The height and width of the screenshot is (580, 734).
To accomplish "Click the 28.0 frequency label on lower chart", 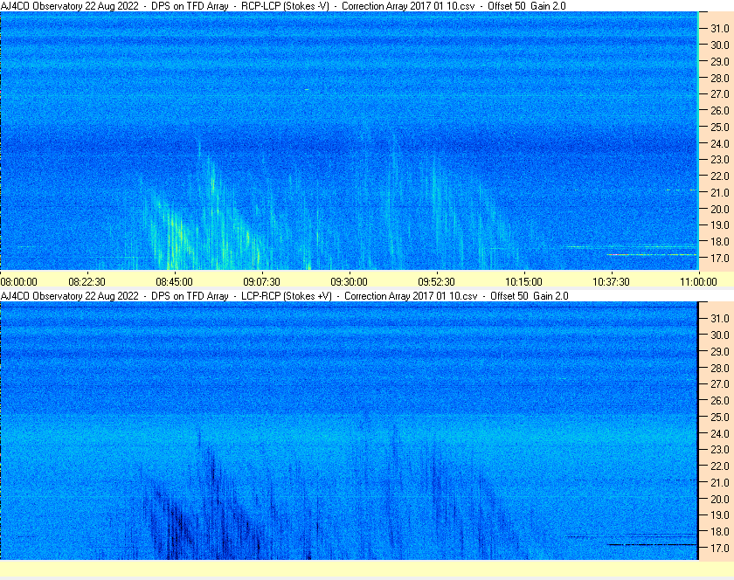I will pyautogui.click(x=720, y=368).
